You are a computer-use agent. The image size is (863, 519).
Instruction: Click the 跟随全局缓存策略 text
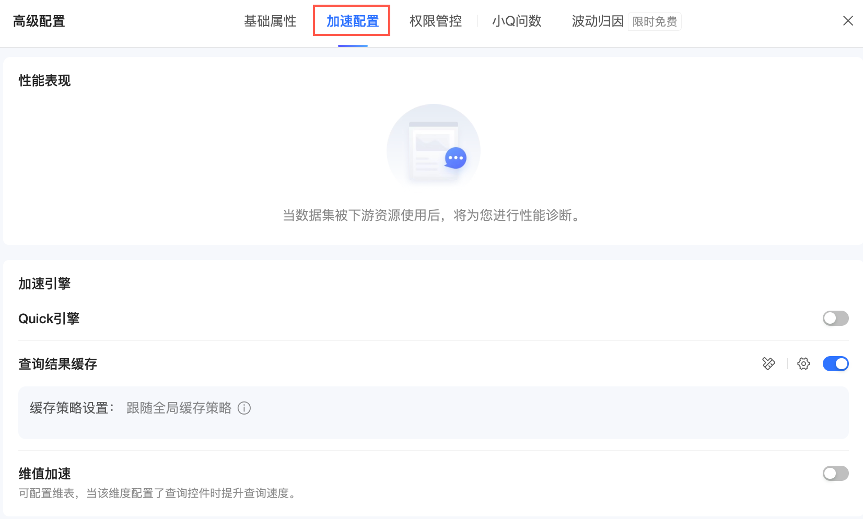(179, 408)
